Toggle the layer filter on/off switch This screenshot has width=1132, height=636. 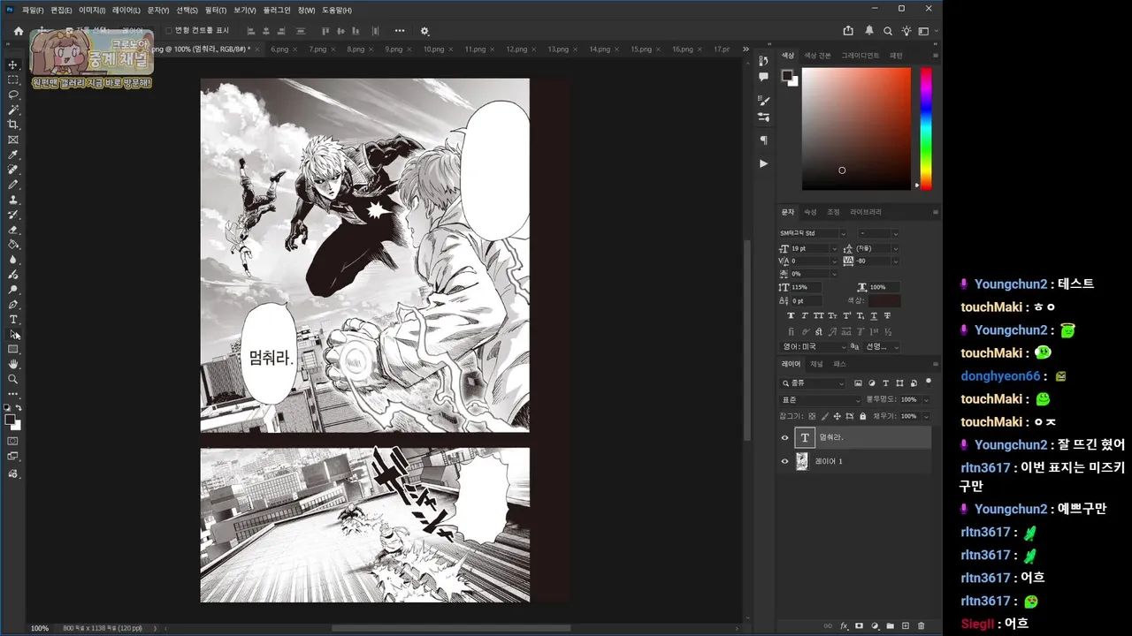[x=928, y=382]
